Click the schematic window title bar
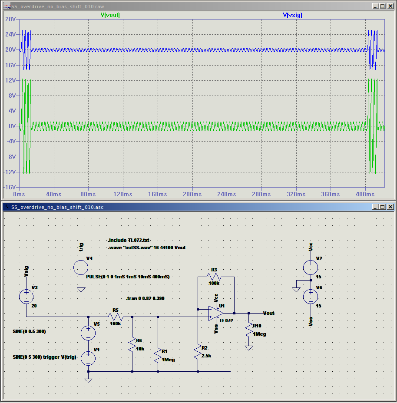 pos(198,207)
